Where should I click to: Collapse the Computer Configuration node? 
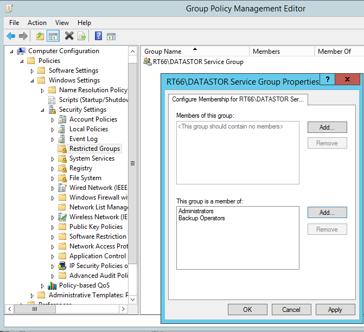[11, 52]
